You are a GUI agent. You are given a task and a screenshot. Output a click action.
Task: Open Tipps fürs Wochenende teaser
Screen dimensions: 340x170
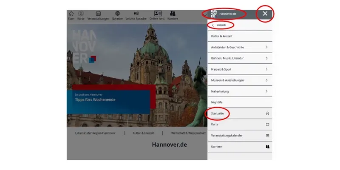[x=95, y=100]
